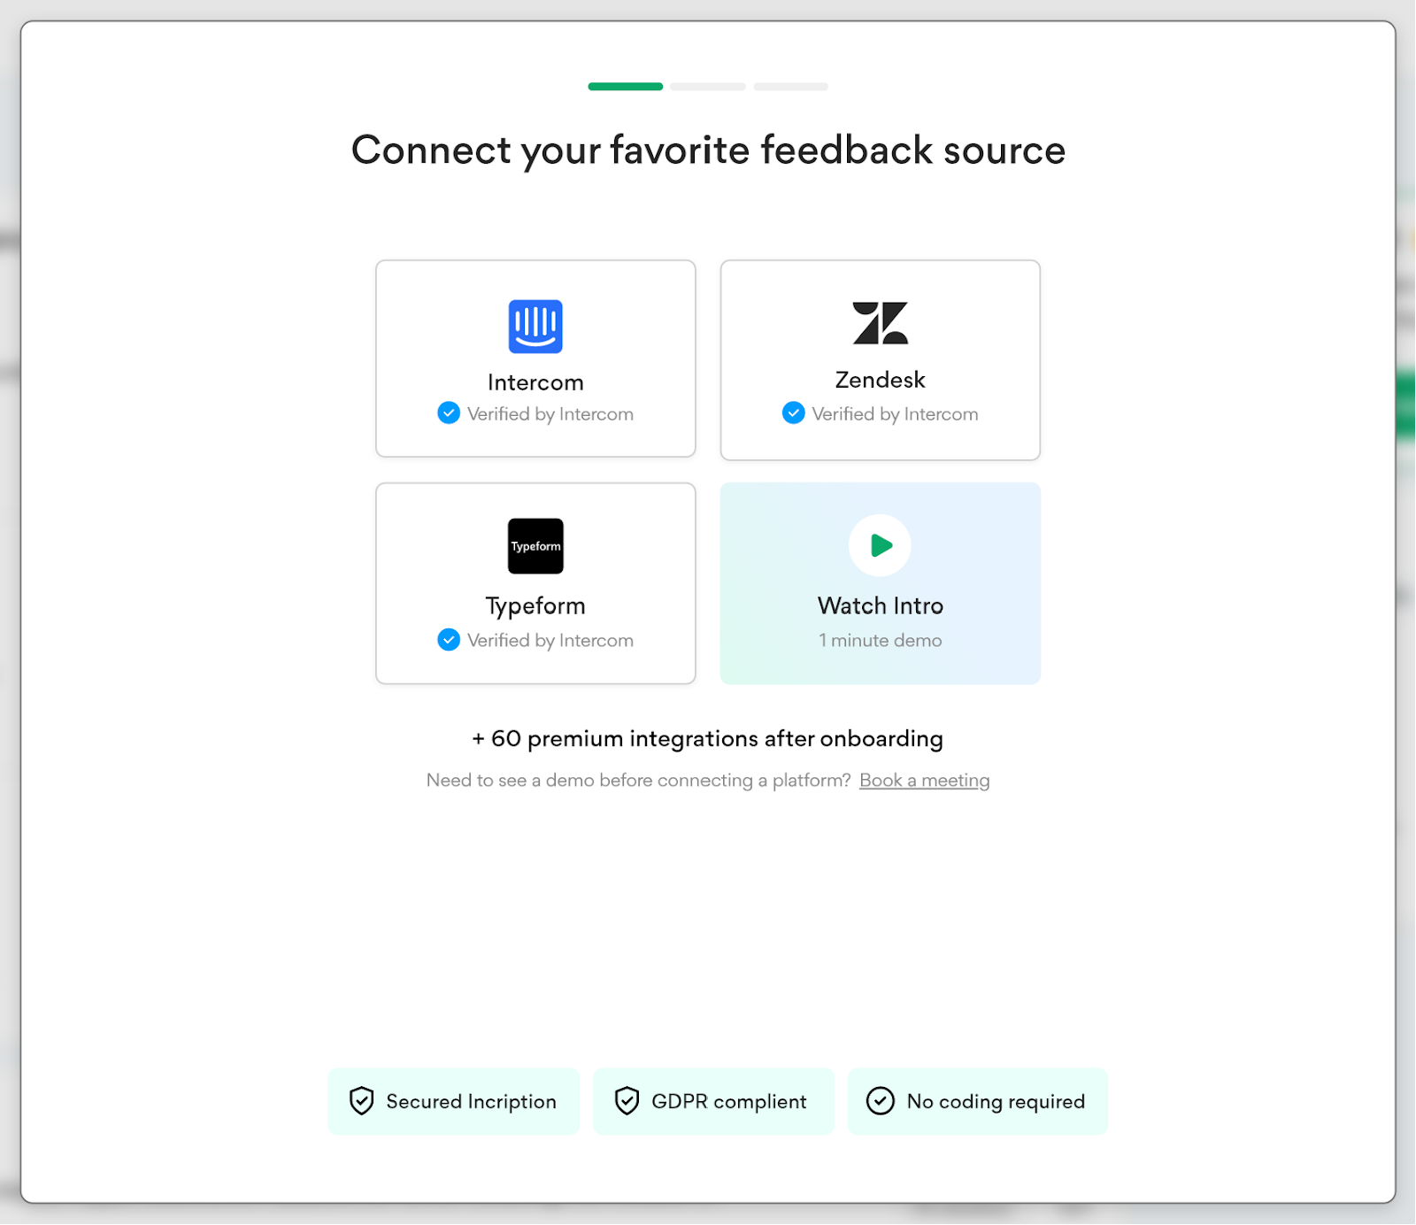Click 'Verified by Intercom' under Typeform
Image resolution: width=1416 pixels, height=1225 pixels.
pyautogui.click(x=550, y=641)
